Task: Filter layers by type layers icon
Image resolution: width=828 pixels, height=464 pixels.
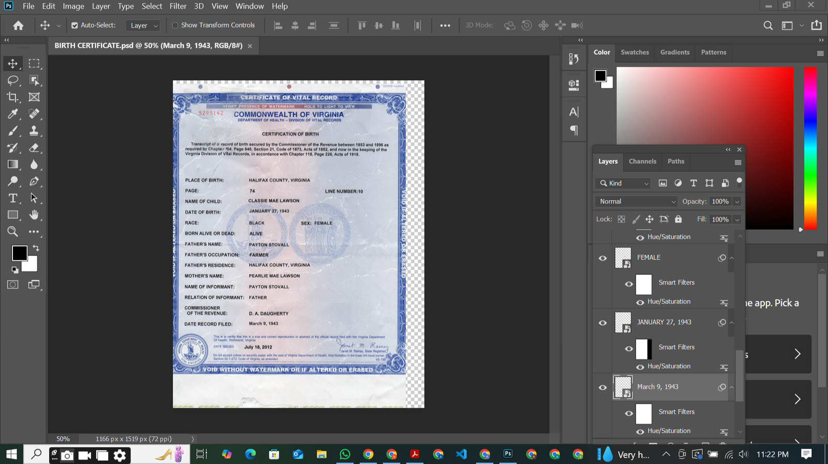Action: click(x=693, y=183)
